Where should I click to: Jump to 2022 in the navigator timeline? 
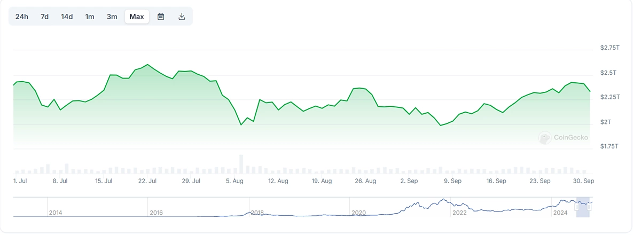459,212
